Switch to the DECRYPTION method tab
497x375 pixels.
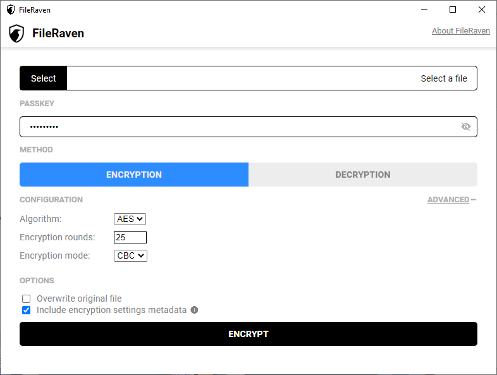click(x=363, y=175)
